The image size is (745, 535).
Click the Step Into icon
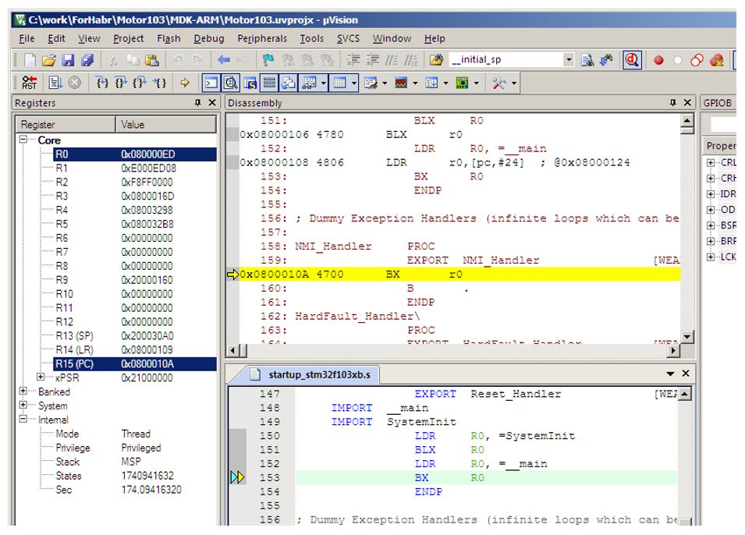[102, 83]
